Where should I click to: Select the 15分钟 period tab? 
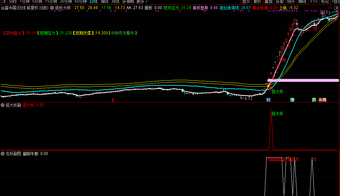tap(51, 2)
